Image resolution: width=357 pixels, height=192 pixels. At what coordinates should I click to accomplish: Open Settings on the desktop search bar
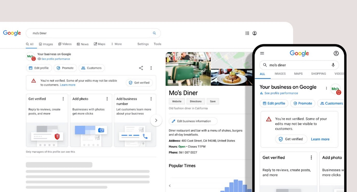[x=143, y=44]
